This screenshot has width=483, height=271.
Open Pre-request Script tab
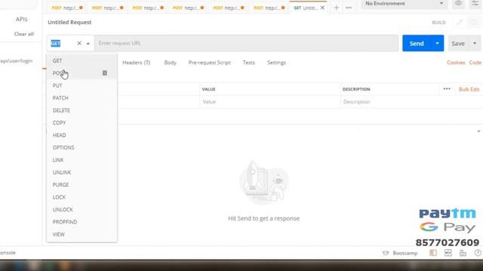click(210, 62)
